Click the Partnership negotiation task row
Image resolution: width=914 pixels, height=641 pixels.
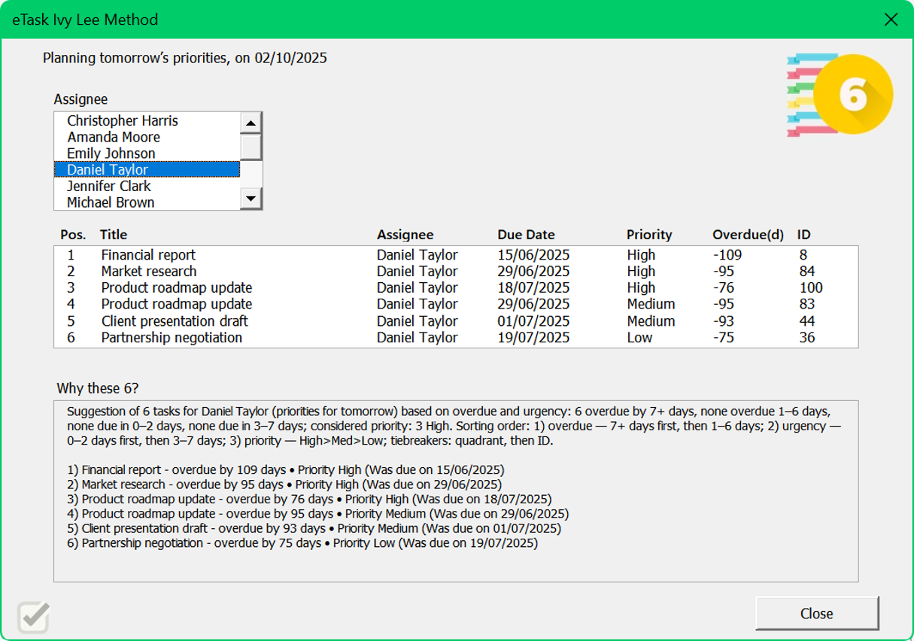[x=163, y=338]
